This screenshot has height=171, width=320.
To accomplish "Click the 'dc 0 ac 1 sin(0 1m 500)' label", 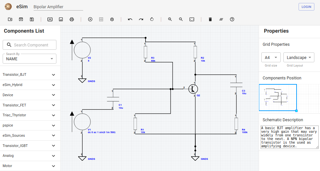I will (102, 132).
